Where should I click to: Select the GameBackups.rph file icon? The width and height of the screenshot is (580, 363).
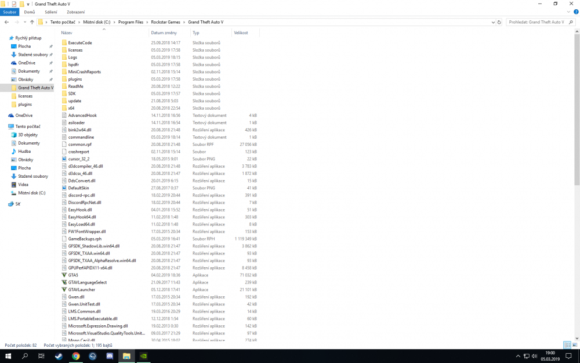pyautogui.click(x=64, y=239)
